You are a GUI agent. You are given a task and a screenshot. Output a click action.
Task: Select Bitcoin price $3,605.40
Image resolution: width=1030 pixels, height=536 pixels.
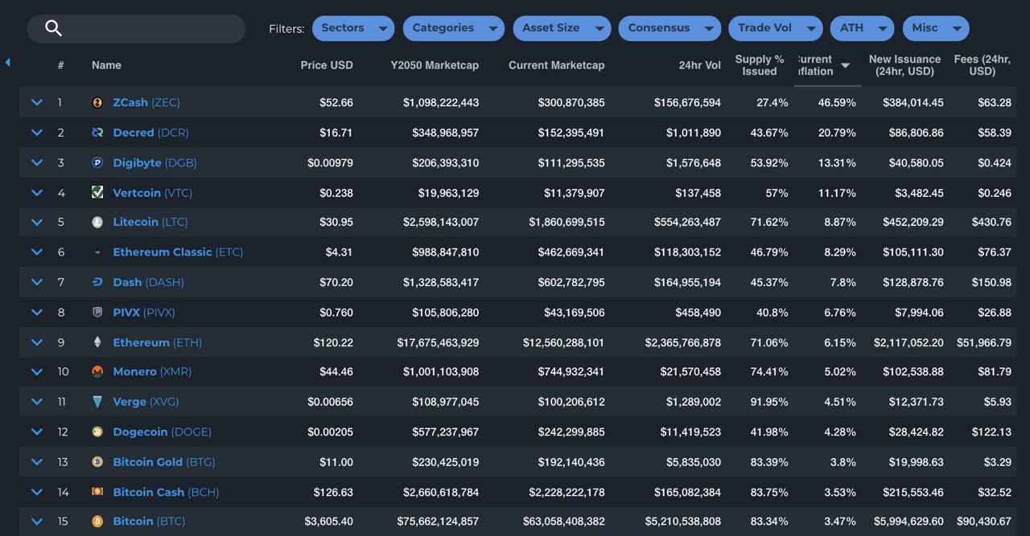(328, 522)
